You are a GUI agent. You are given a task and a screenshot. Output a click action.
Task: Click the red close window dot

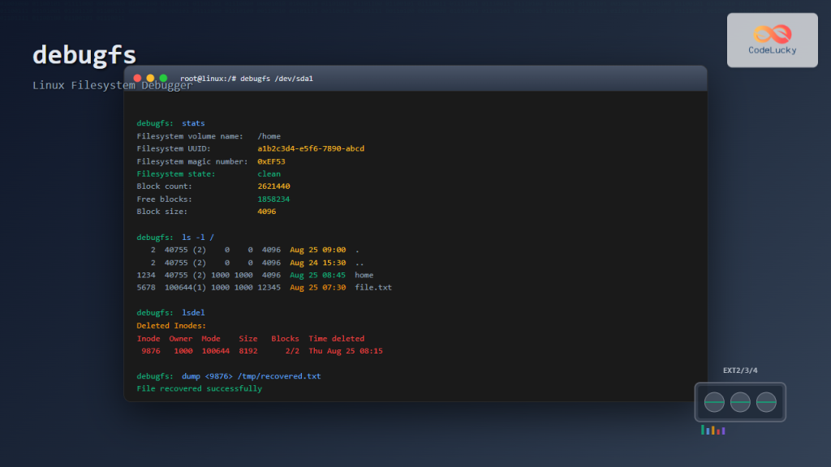(x=137, y=78)
